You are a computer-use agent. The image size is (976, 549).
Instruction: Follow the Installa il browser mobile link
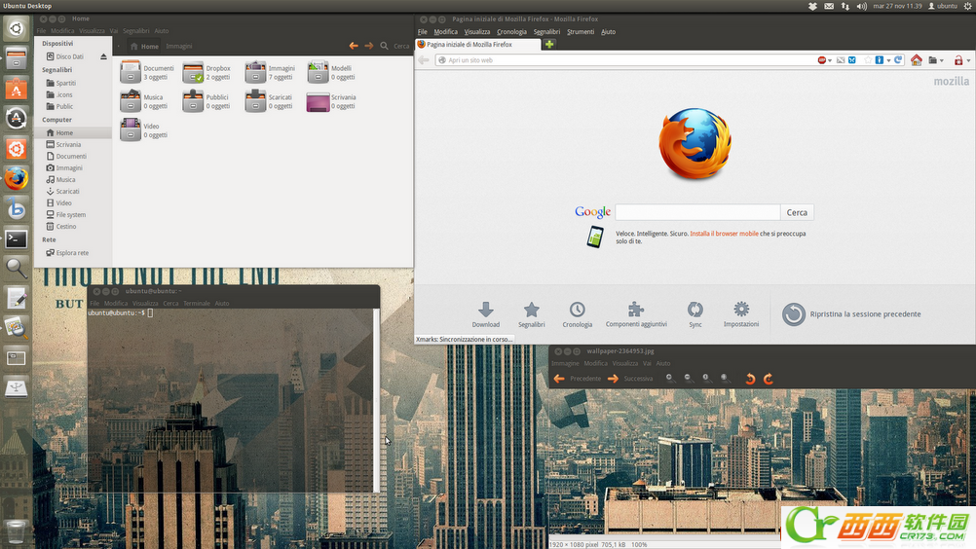[x=724, y=234]
